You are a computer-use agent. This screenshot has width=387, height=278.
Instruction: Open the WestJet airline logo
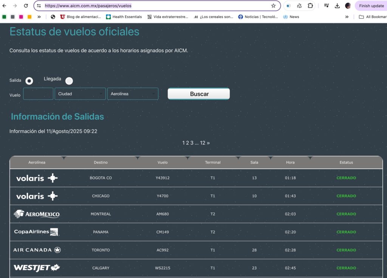click(36, 267)
